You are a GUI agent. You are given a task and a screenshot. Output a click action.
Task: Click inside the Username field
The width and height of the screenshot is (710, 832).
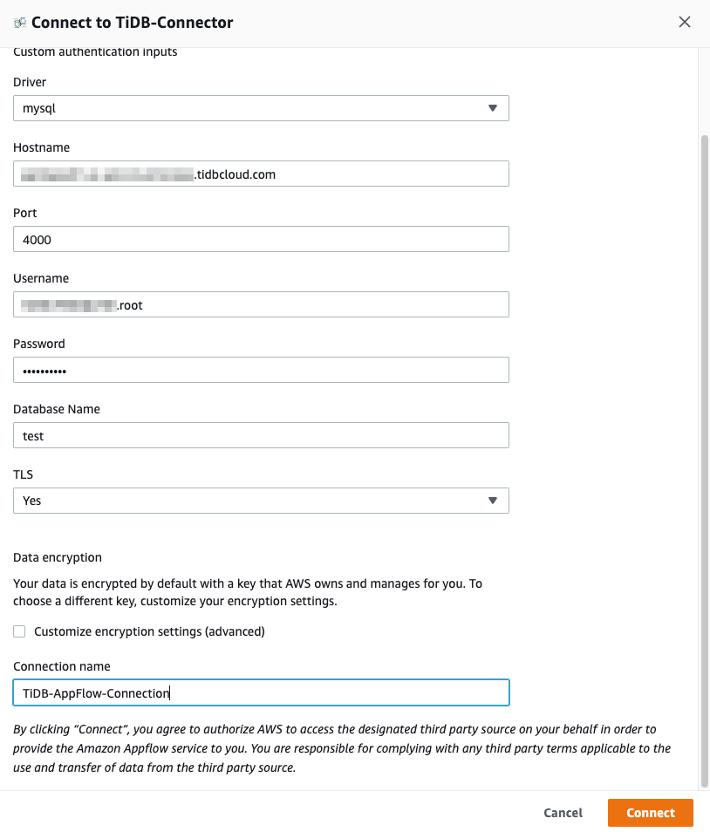click(x=262, y=304)
